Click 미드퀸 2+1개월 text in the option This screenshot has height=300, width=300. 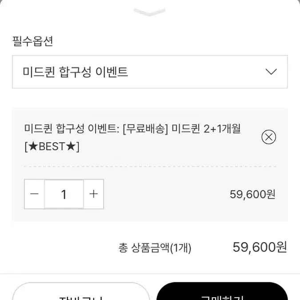(206, 129)
